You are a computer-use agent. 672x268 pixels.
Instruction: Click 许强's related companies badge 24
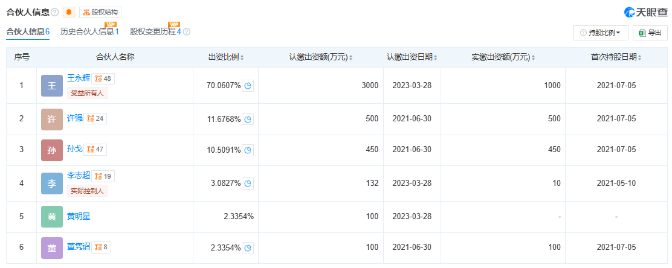tap(95, 118)
